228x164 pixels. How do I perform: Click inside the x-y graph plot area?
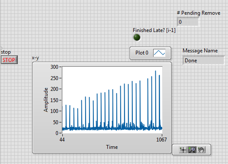tap(112, 100)
